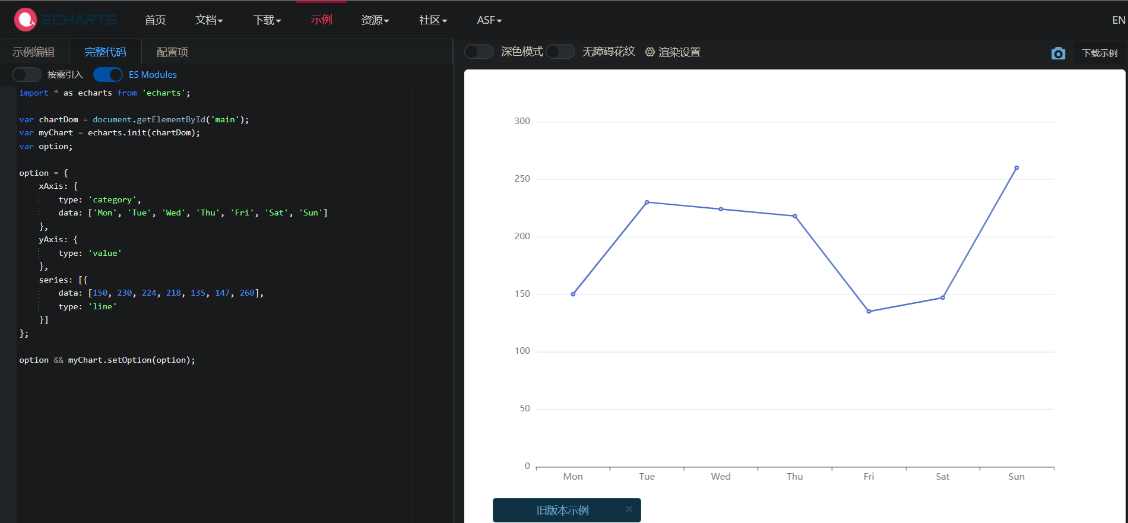Click the setOption code line

[x=107, y=360]
